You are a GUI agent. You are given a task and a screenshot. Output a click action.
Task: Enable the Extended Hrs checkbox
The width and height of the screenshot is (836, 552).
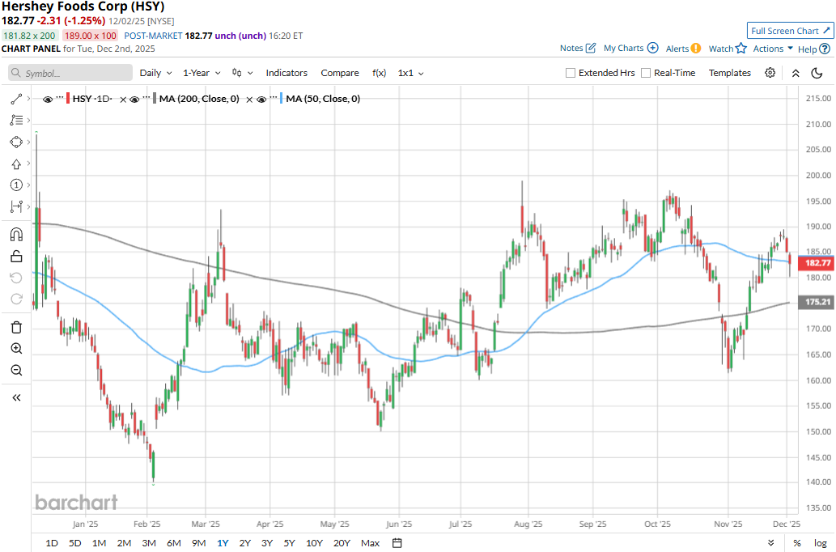point(571,73)
